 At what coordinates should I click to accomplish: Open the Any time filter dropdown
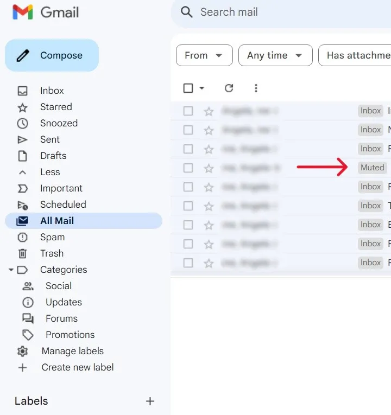tap(275, 55)
